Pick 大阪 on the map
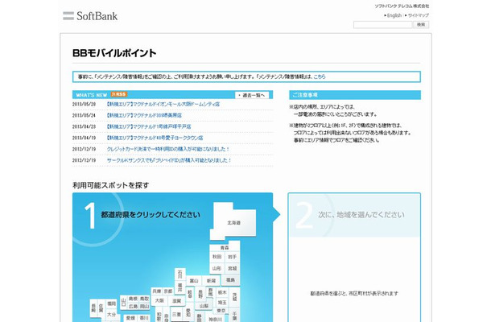 click(159, 300)
